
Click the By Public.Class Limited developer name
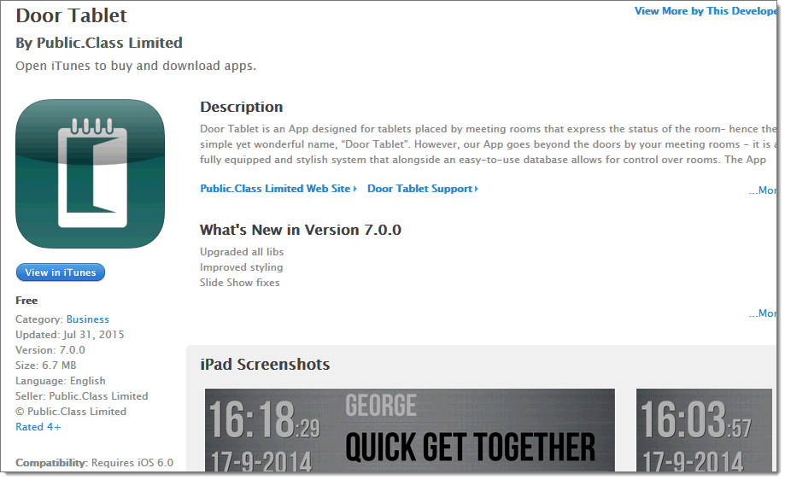(x=99, y=43)
